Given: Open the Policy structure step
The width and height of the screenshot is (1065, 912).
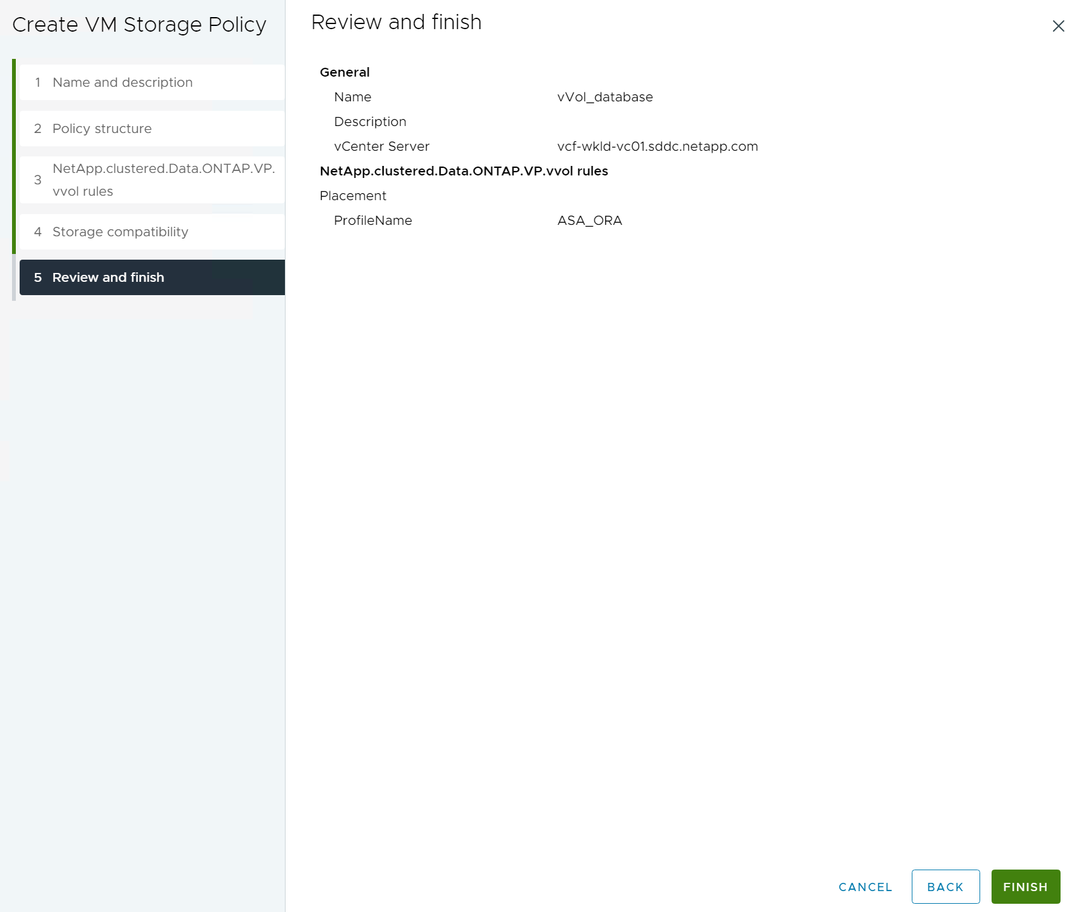Looking at the screenshot, I should pyautogui.click(x=102, y=129).
